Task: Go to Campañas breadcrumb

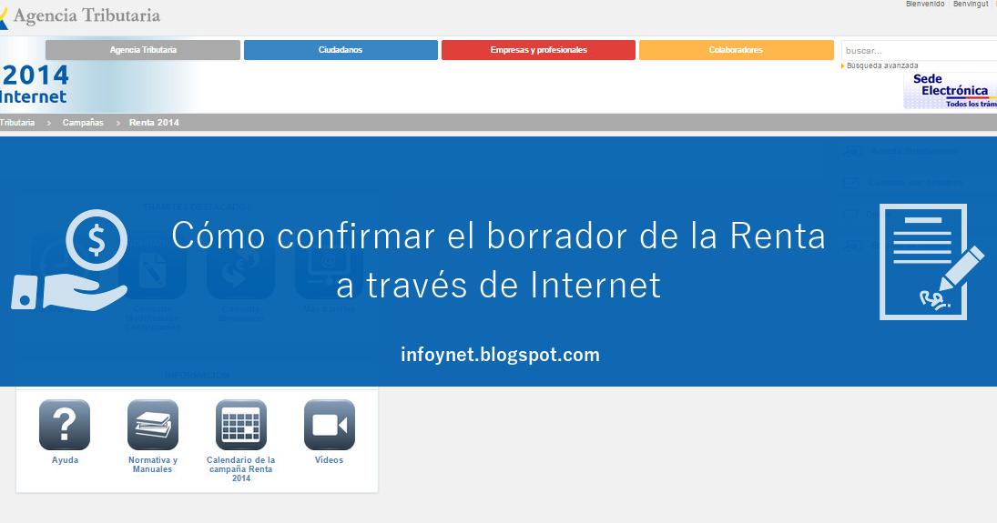Action: pyautogui.click(x=83, y=123)
